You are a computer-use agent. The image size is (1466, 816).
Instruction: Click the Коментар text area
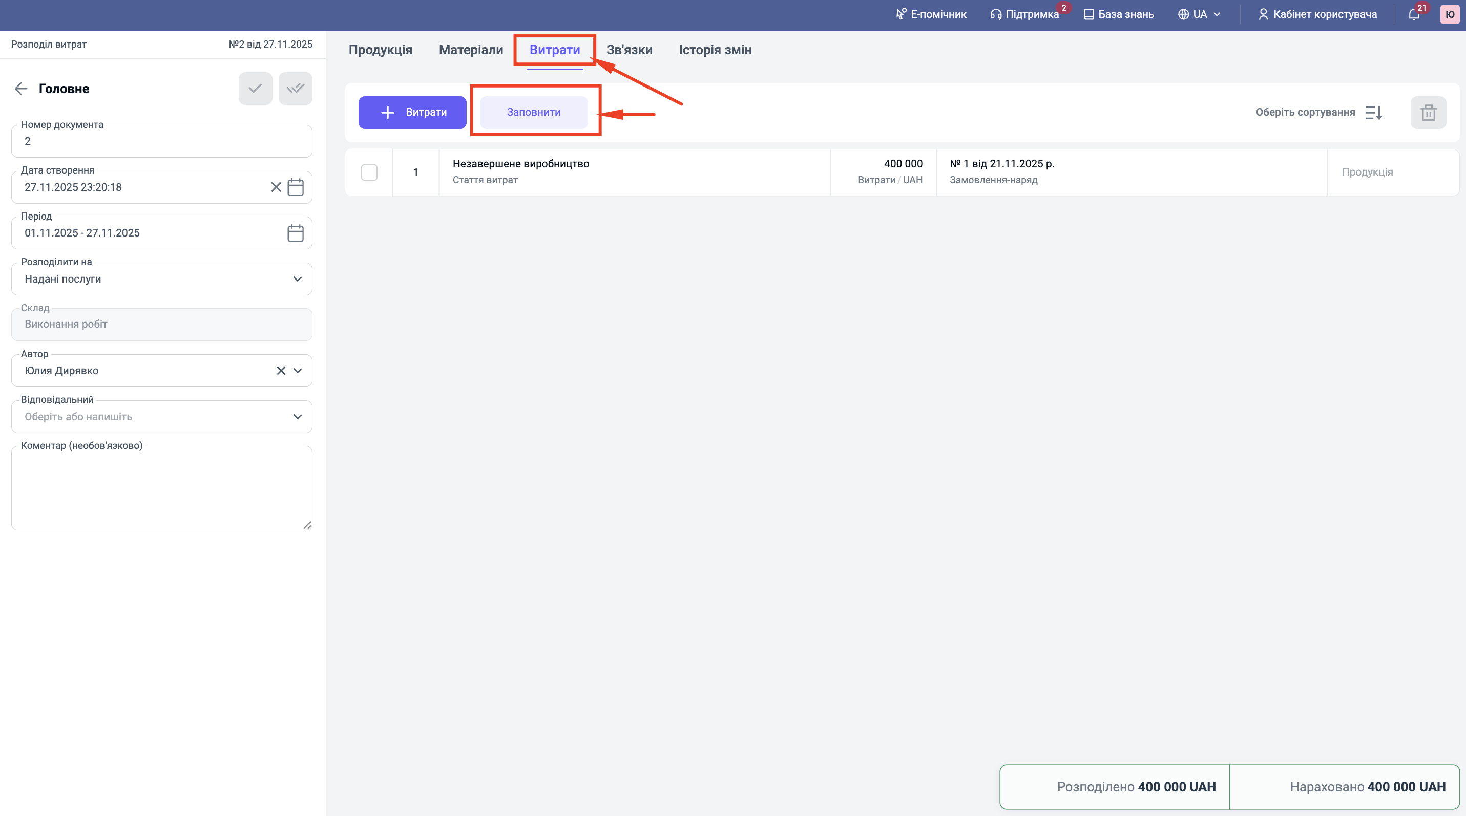coord(162,489)
